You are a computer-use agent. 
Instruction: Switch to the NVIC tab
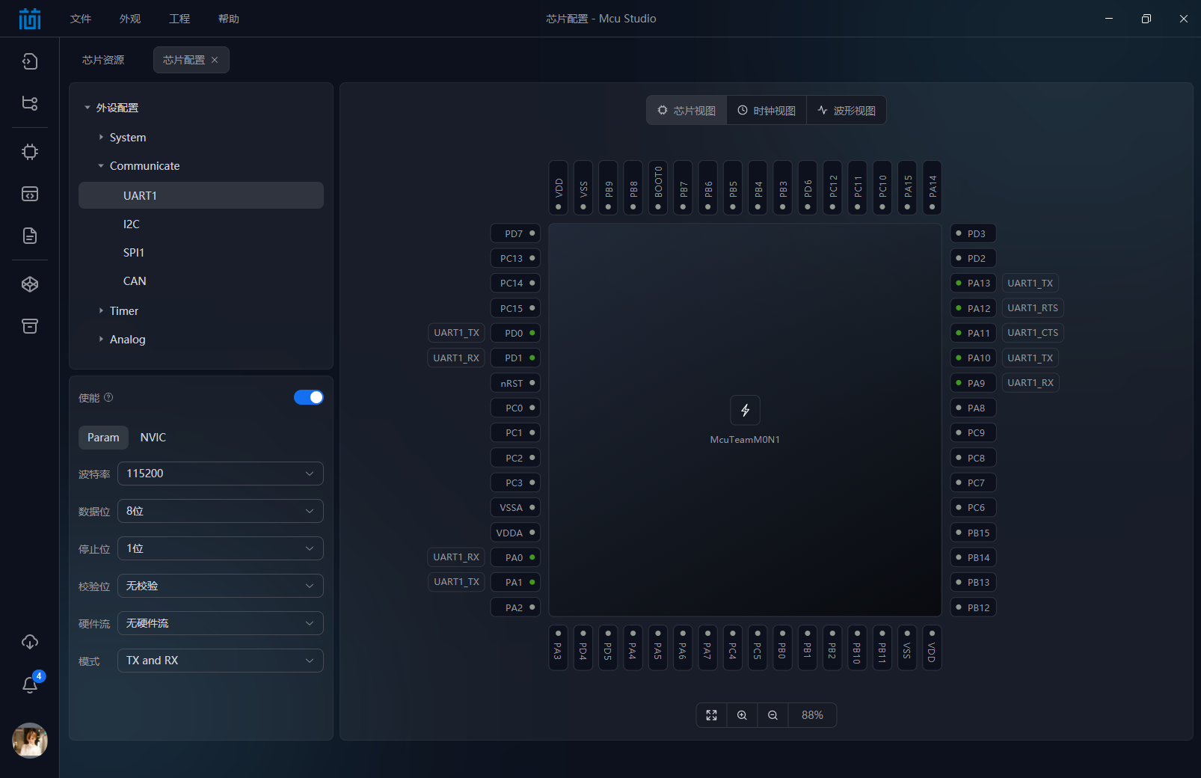tap(153, 437)
